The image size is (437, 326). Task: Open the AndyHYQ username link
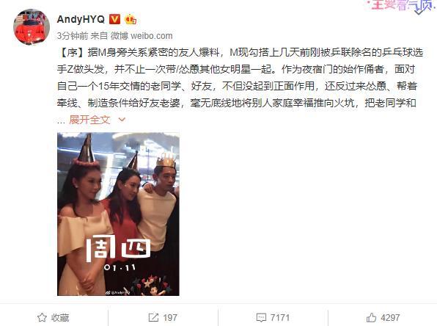81,19
